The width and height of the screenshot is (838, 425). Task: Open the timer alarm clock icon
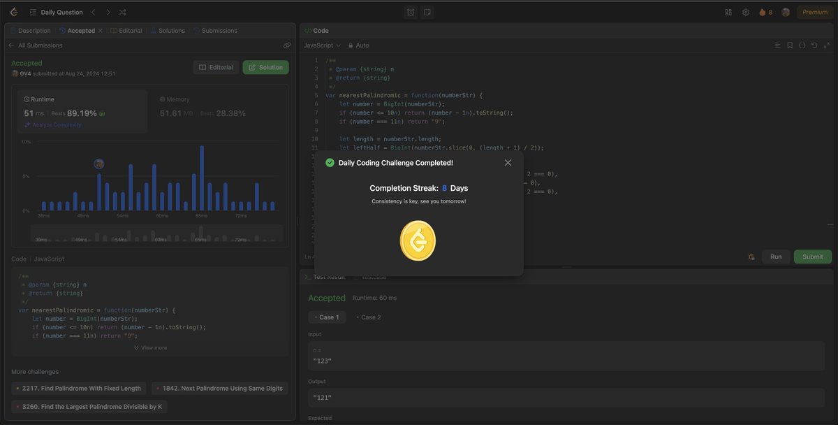411,12
